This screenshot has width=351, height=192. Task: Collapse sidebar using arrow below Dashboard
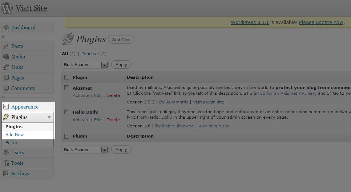(3, 37)
